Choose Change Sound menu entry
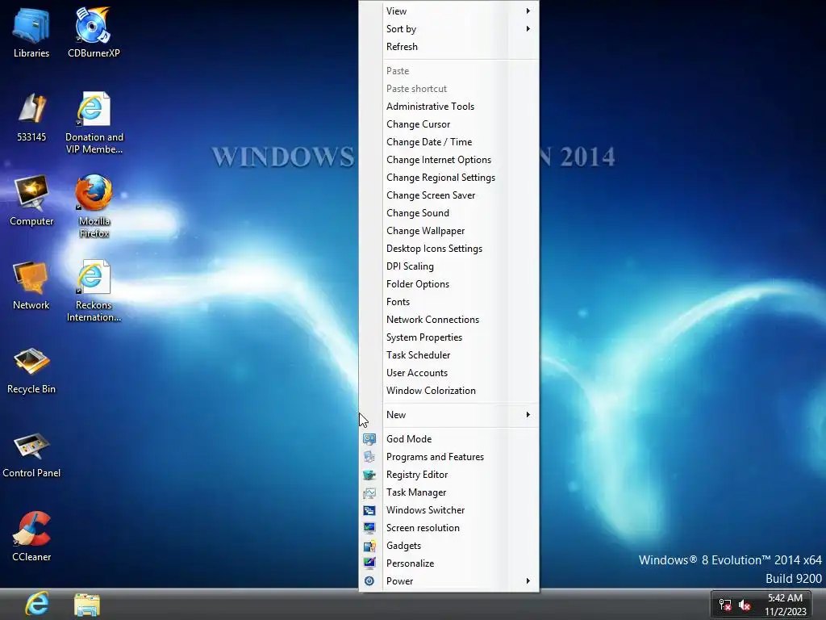The image size is (826, 620). coord(448,213)
